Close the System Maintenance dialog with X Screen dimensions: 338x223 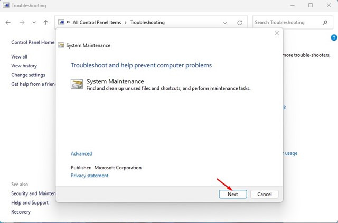(277, 33)
